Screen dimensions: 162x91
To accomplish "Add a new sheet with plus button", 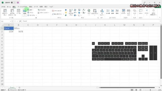I will point(19,88).
